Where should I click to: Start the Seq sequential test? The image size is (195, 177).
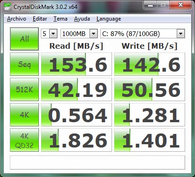tap(24, 64)
